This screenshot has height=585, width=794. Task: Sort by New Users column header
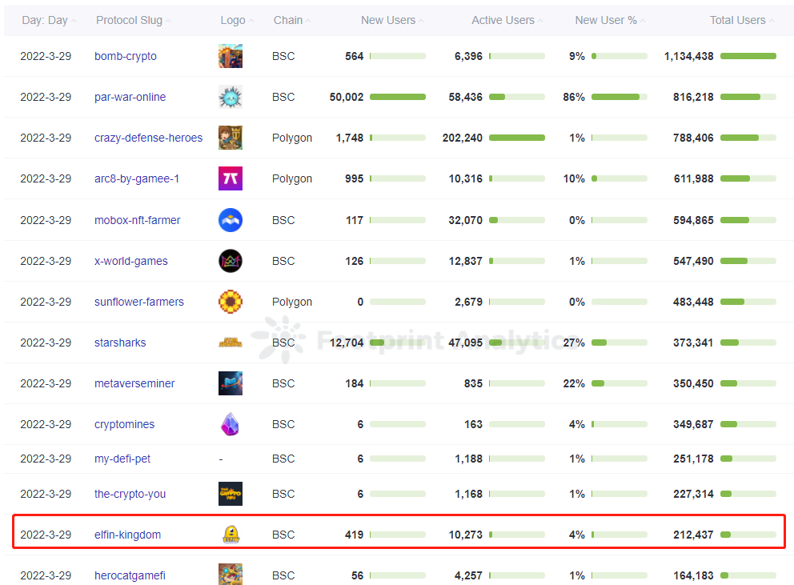(392, 20)
